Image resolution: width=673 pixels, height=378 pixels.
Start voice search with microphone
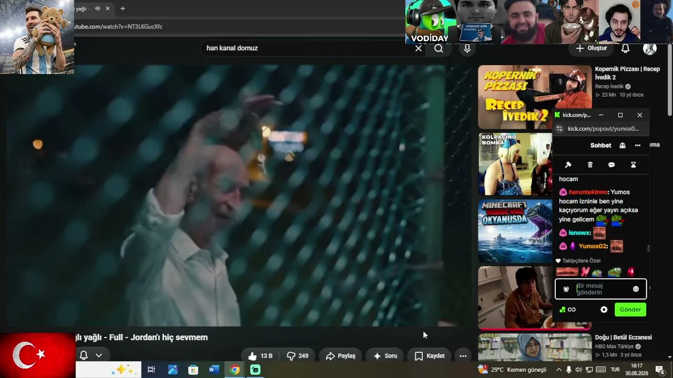(x=467, y=48)
